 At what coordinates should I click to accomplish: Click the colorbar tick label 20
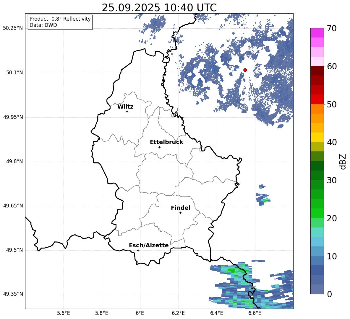pyautogui.click(x=332, y=218)
